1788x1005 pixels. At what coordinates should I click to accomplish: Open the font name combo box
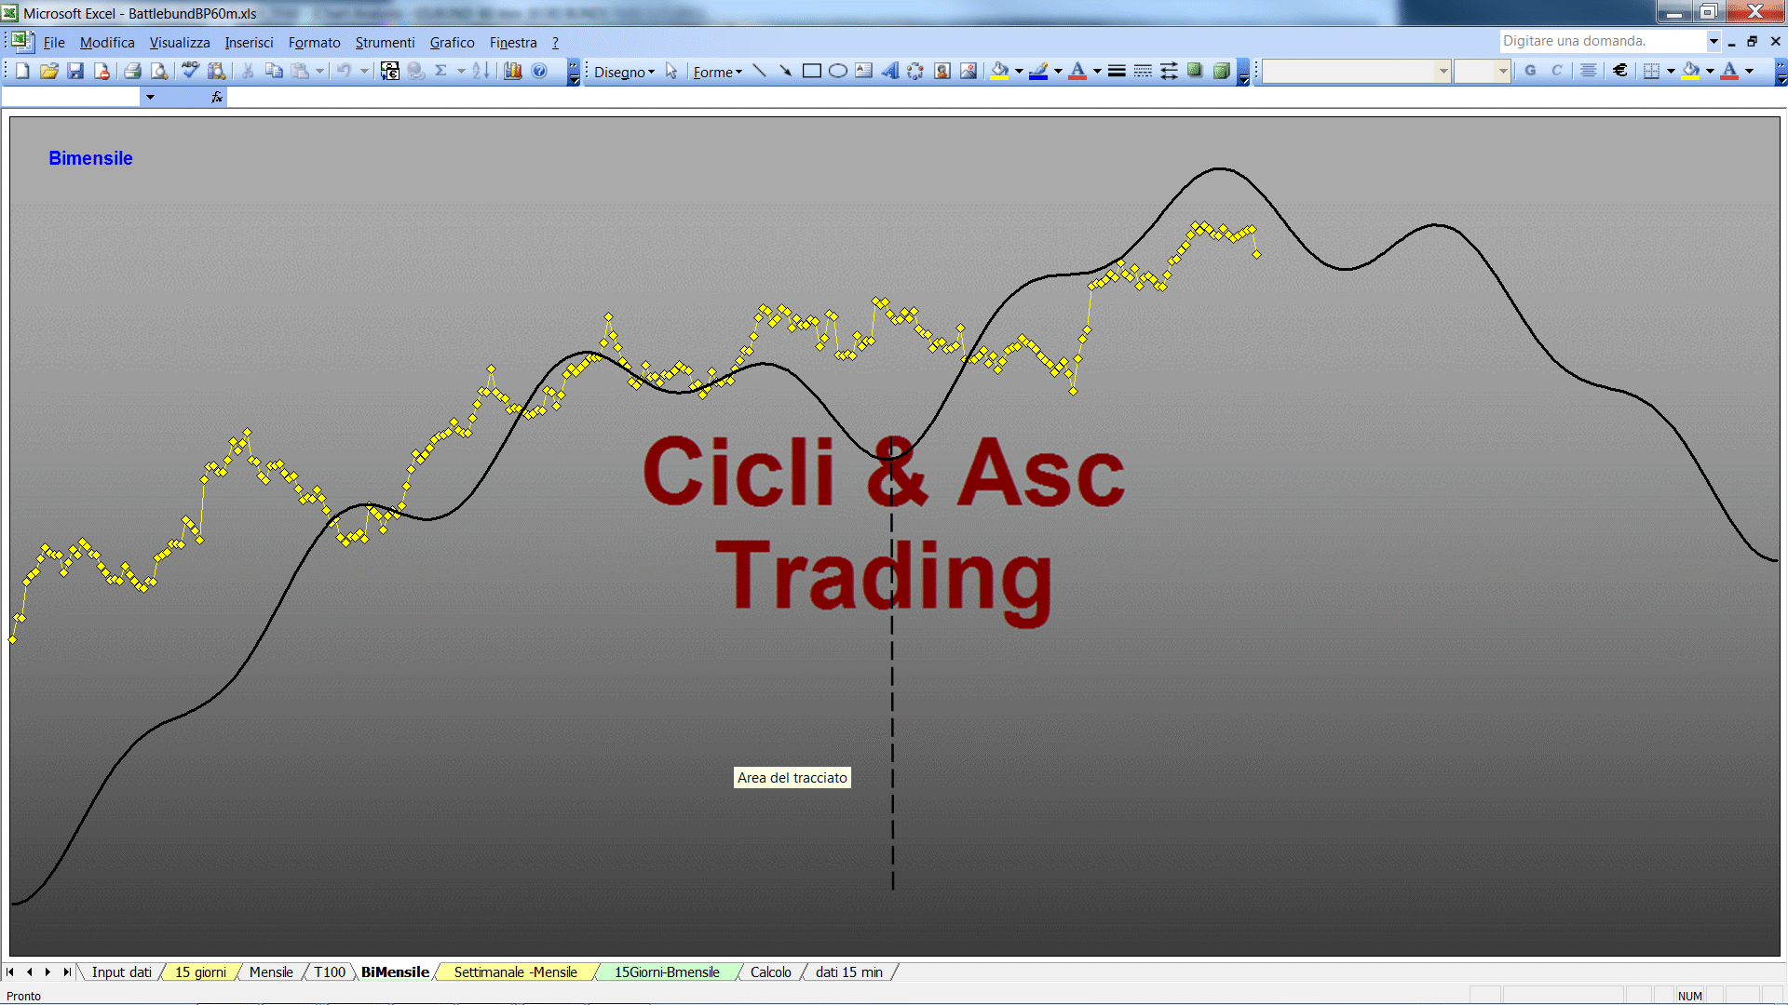pyautogui.click(x=1357, y=71)
